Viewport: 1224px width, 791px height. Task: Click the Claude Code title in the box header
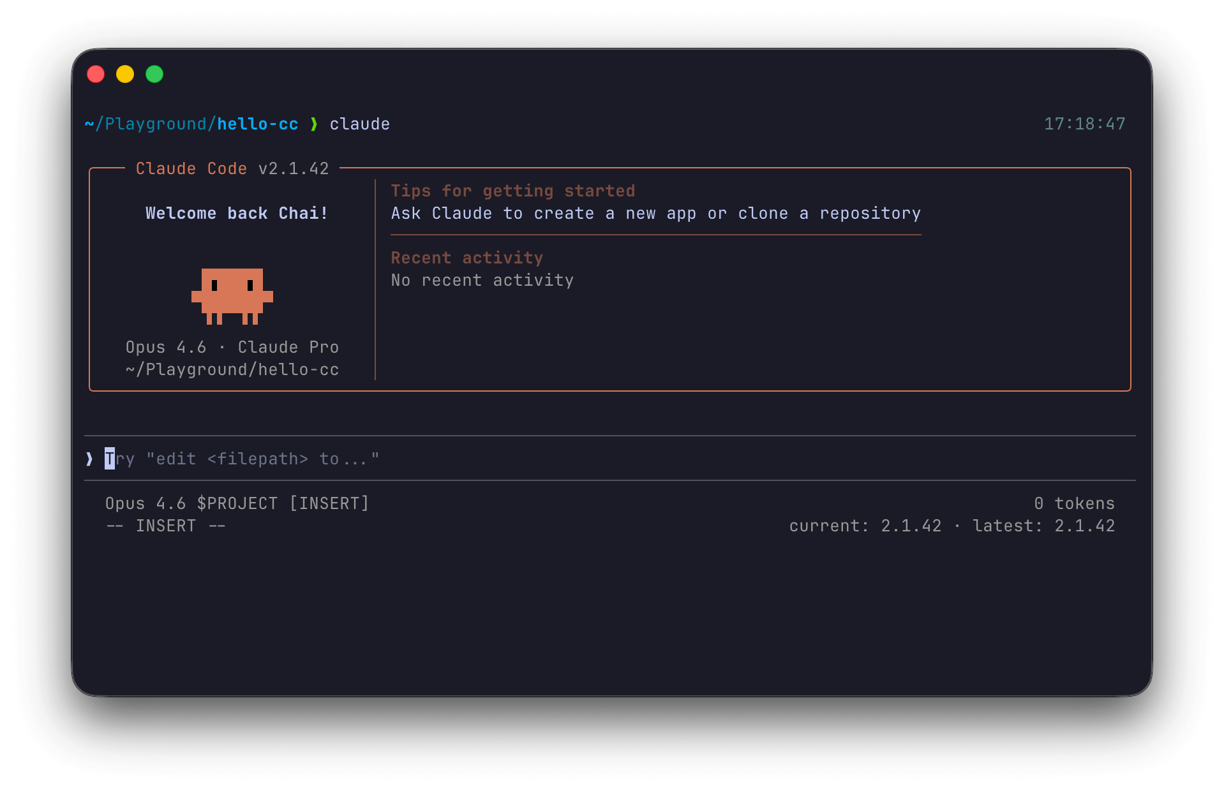[191, 168]
